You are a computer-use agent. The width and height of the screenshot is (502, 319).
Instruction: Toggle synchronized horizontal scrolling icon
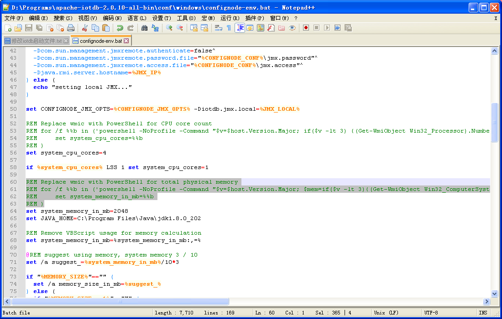(x=204, y=28)
